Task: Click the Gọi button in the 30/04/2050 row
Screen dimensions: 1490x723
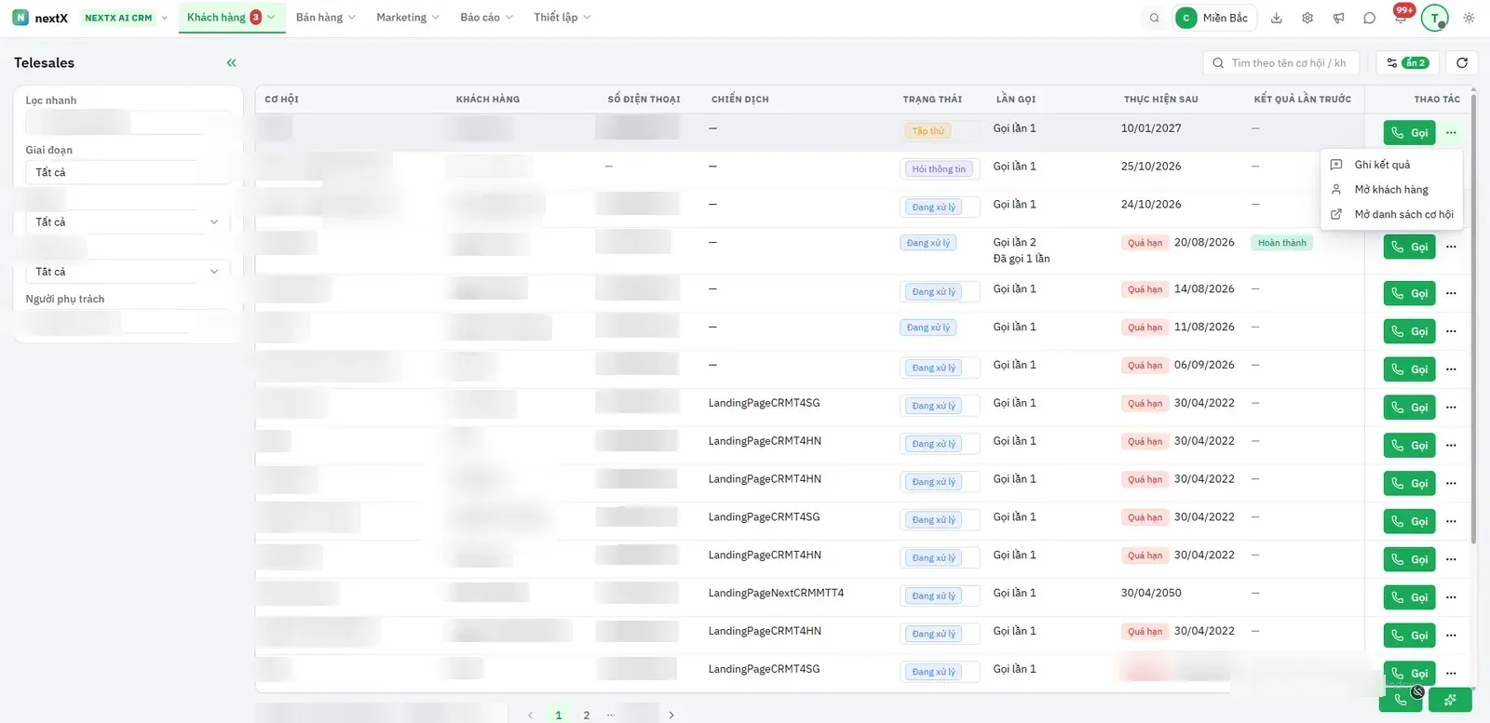Action: pyautogui.click(x=1409, y=597)
